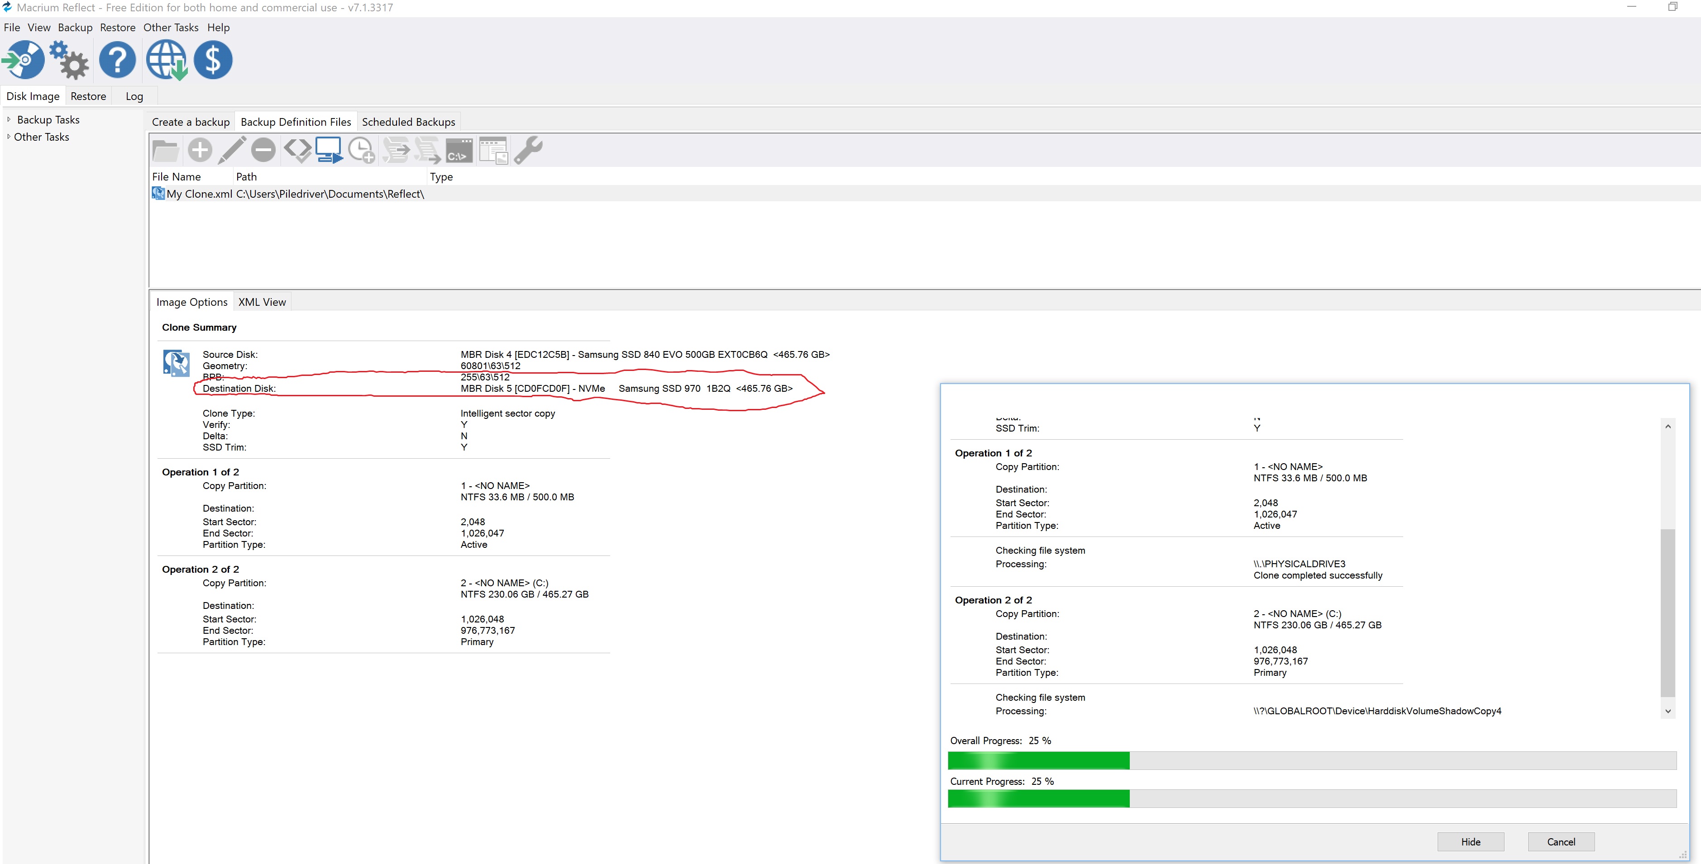Open the Help menu
Viewport: 1701px width, 864px height.
pos(219,27)
